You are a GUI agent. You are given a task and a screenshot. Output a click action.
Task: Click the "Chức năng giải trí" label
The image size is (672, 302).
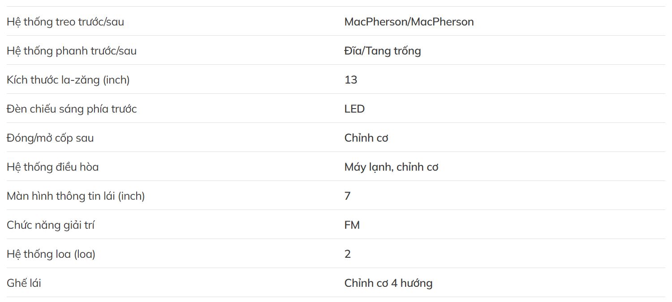click(x=51, y=225)
